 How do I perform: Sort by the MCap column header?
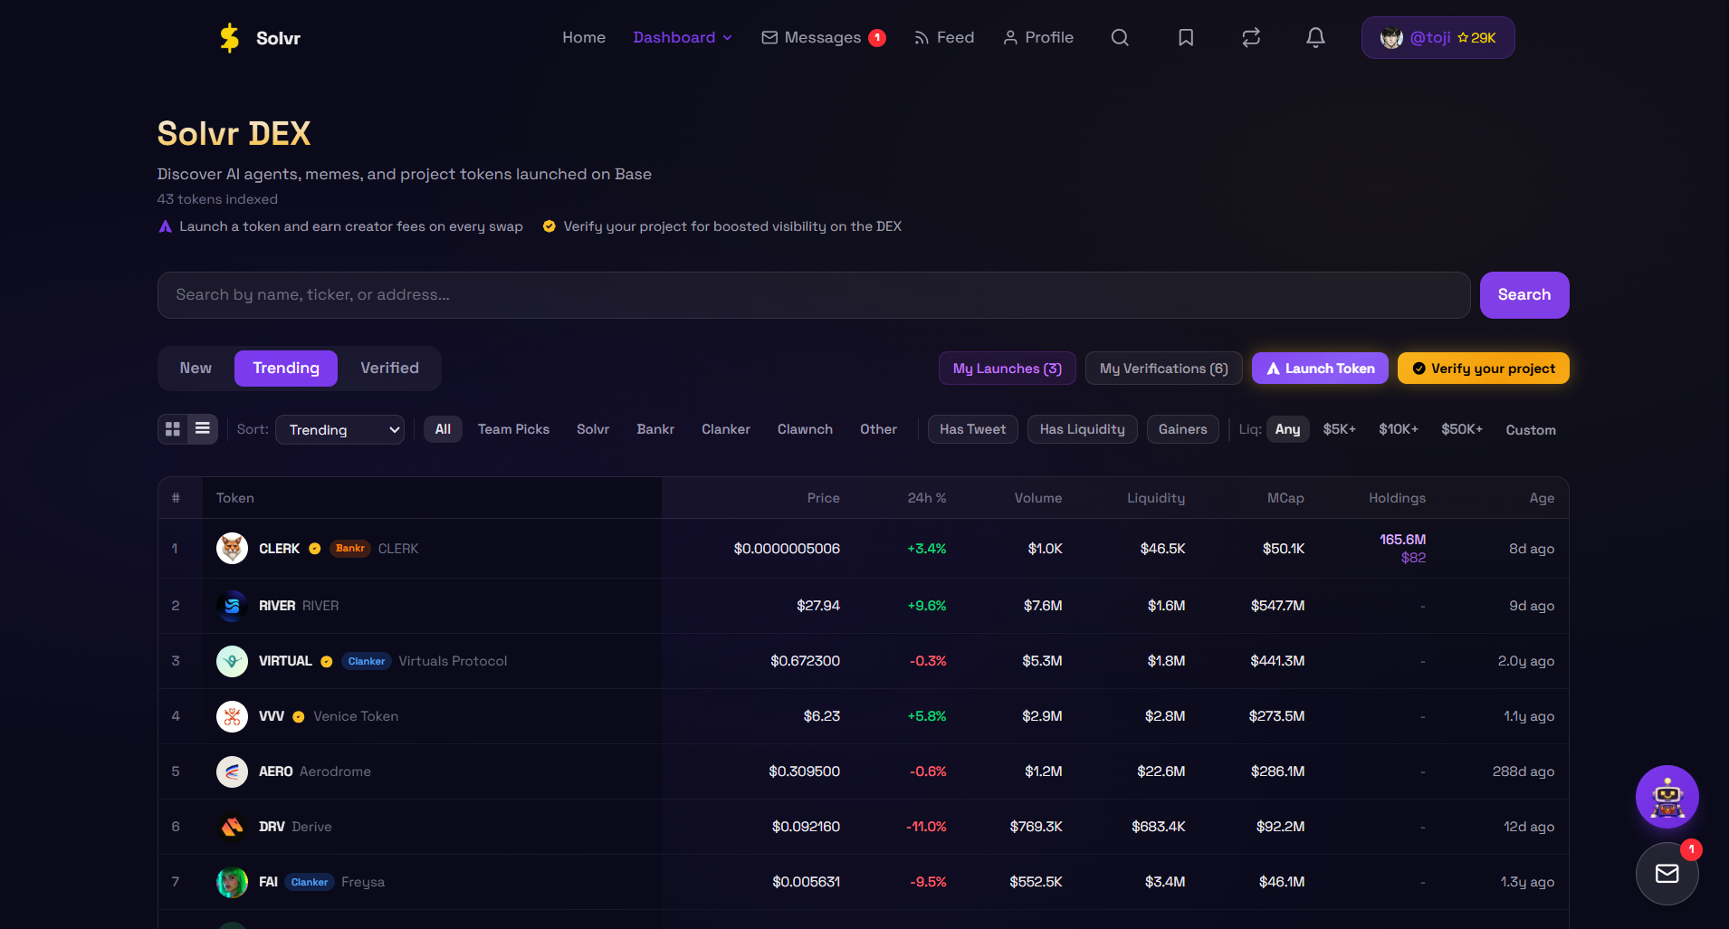[x=1285, y=498]
